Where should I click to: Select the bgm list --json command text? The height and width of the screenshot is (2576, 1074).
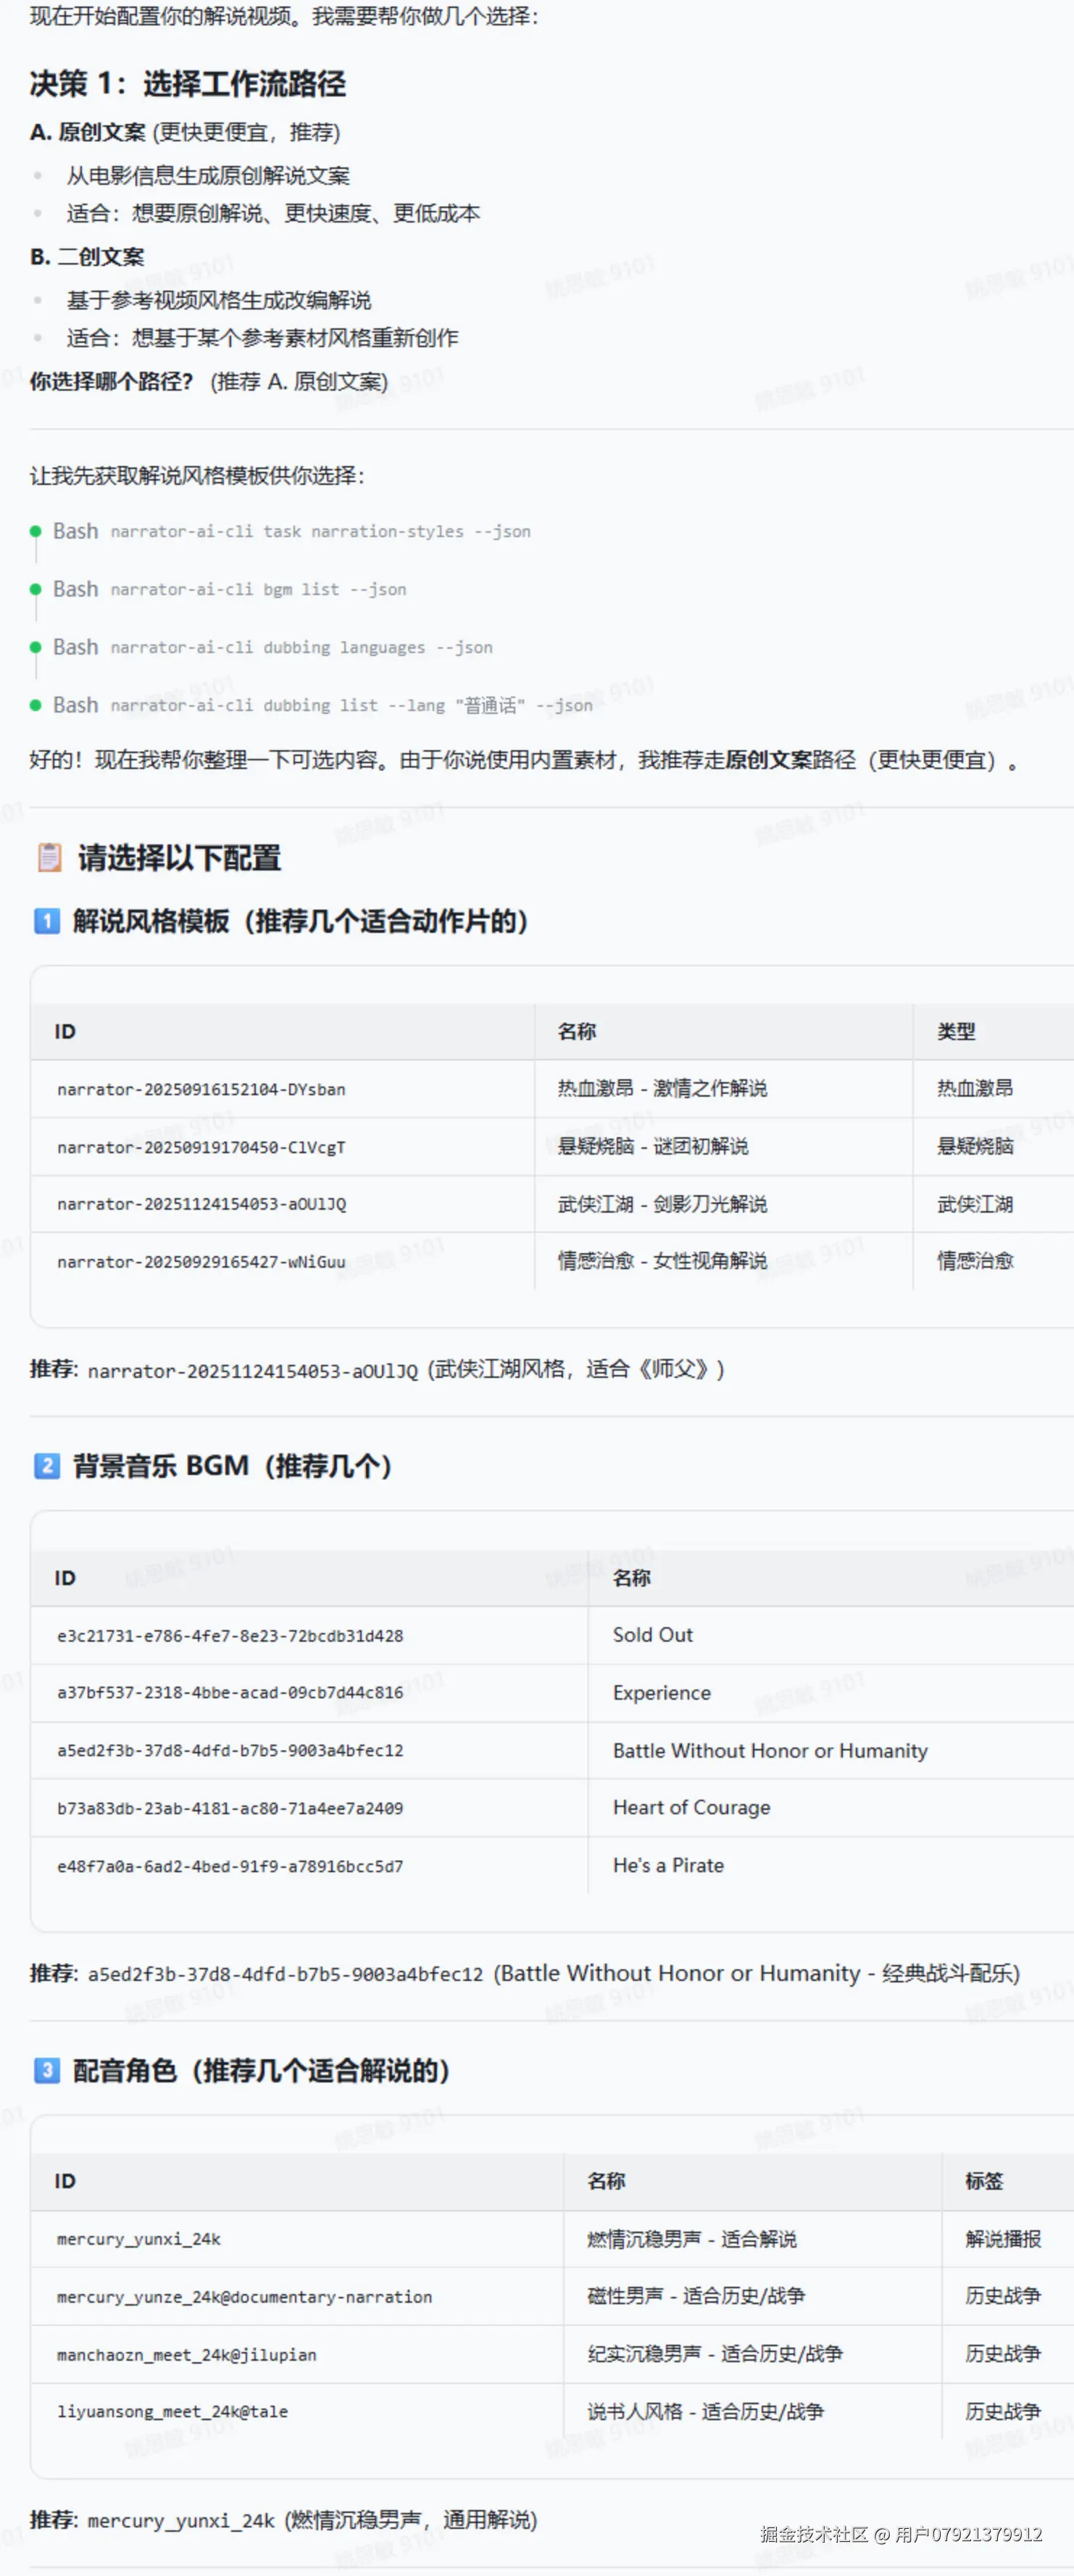[258, 589]
